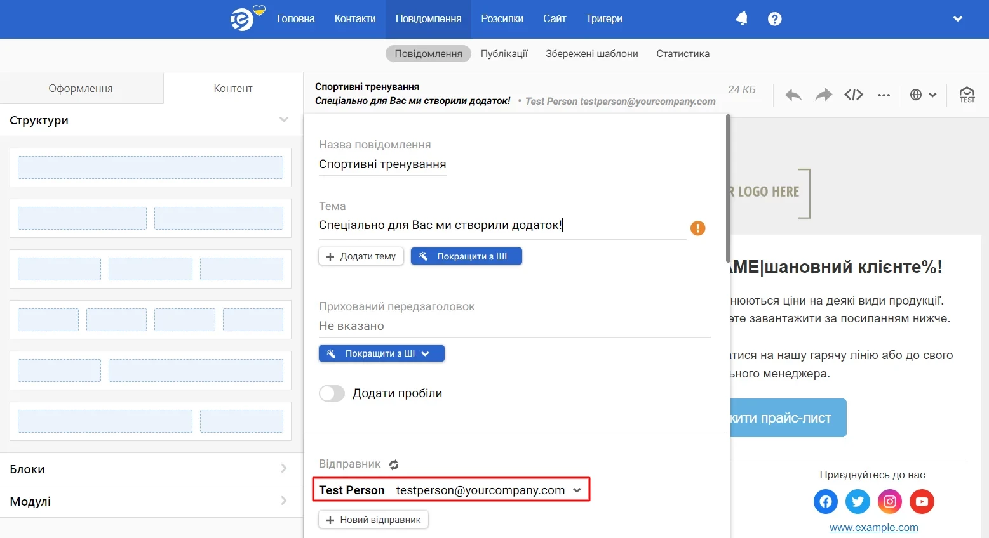Click Покращити з ШІ subject button
The width and height of the screenshot is (989, 538).
466,256
